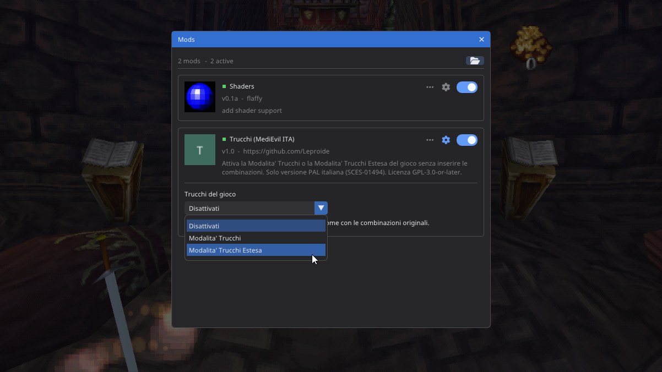Click the Mods title bar text
662x372 pixels.
click(186, 40)
